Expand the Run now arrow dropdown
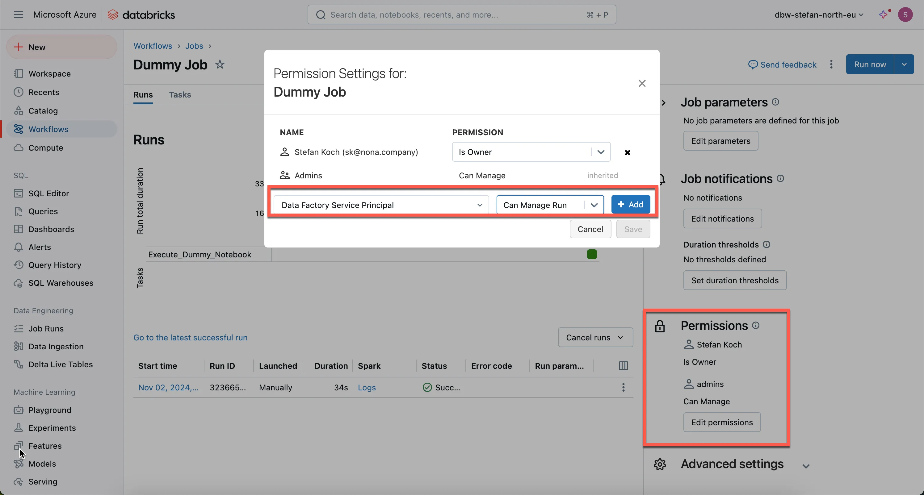The width and height of the screenshot is (924, 495). [x=904, y=64]
